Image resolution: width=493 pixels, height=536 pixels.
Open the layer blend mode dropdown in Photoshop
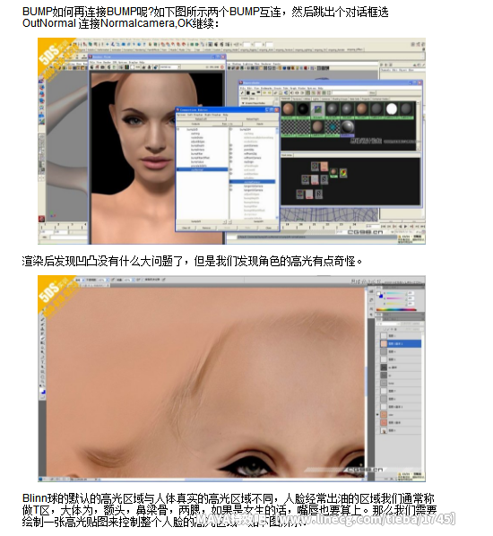coord(388,324)
